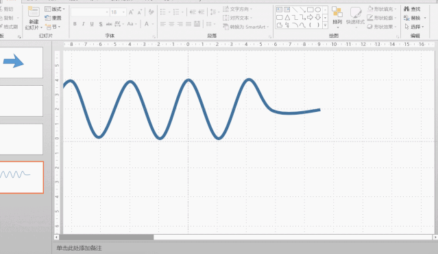Click Find (查找) in editing group
The width and height of the screenshot is (438, 254).
click(413, 9)
